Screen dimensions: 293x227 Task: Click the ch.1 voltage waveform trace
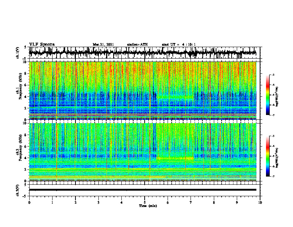[142, 53]
